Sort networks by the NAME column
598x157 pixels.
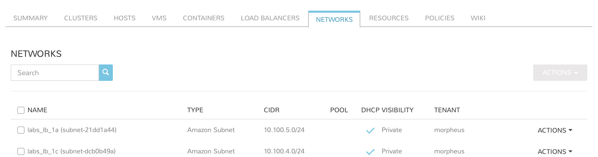point(37,110)
